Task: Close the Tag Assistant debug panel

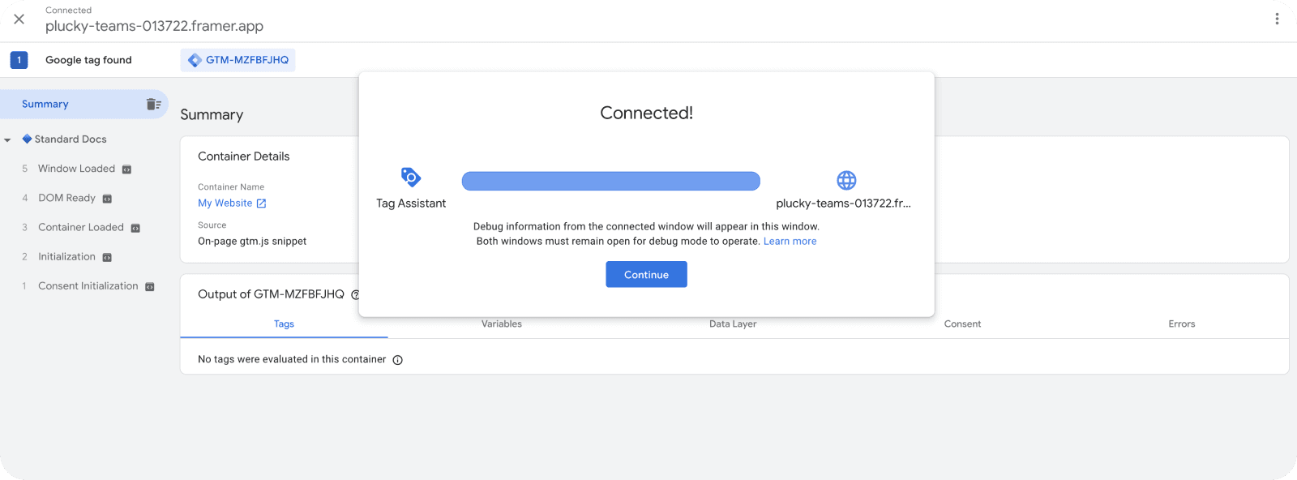Action: tap(19, 19)
